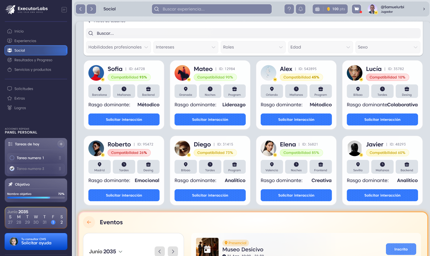Expand the user account chevron
The width and height of the screenshot is (430, 256).
point(424,9)
